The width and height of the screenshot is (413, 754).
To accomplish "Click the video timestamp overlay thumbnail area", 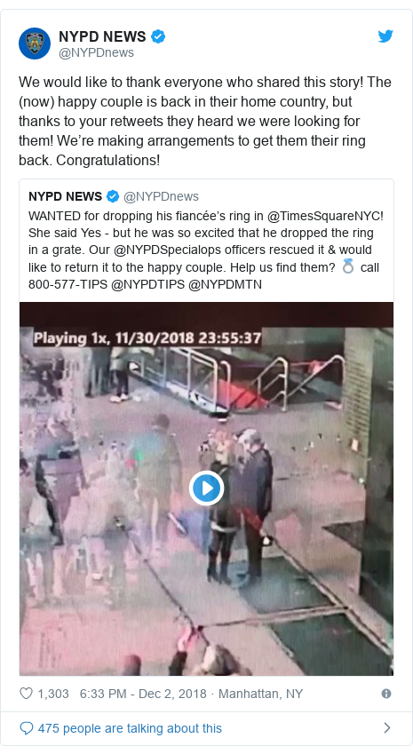I will (x=147, y=337).
